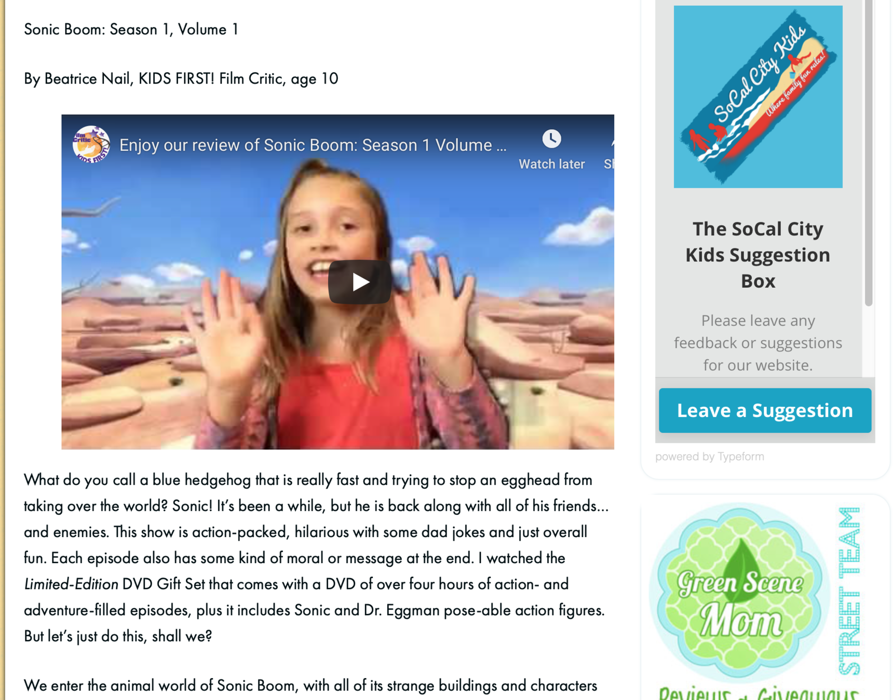Click the Watch later clock icon
The image size is (893, 700).
[x=551, y=138]
